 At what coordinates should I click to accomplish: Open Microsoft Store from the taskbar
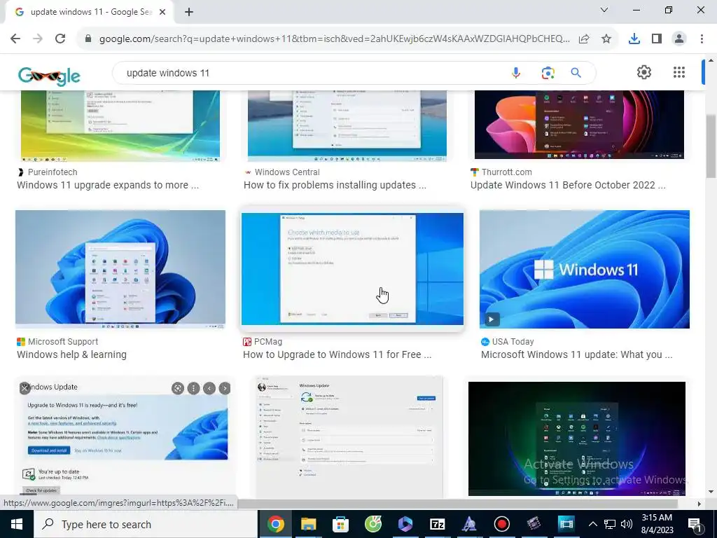[340, 524]
